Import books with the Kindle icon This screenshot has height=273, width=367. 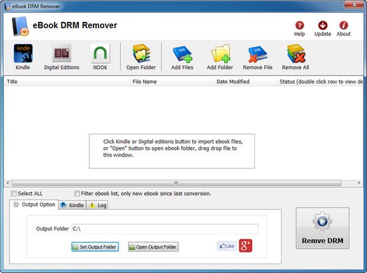click(23, 53)
